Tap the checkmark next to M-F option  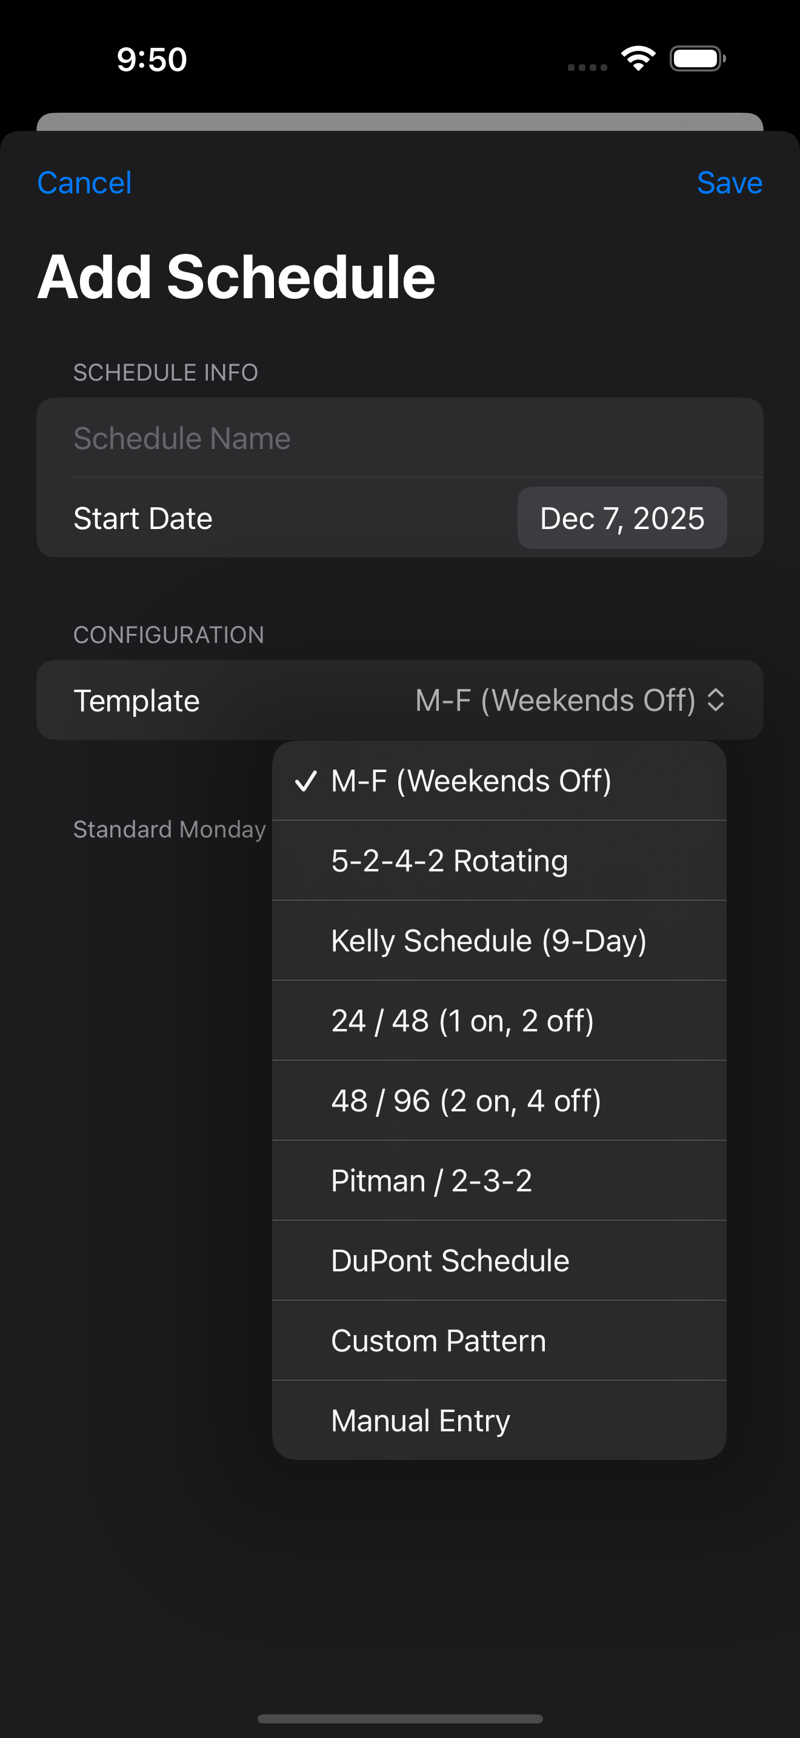[x=306, y=781]
